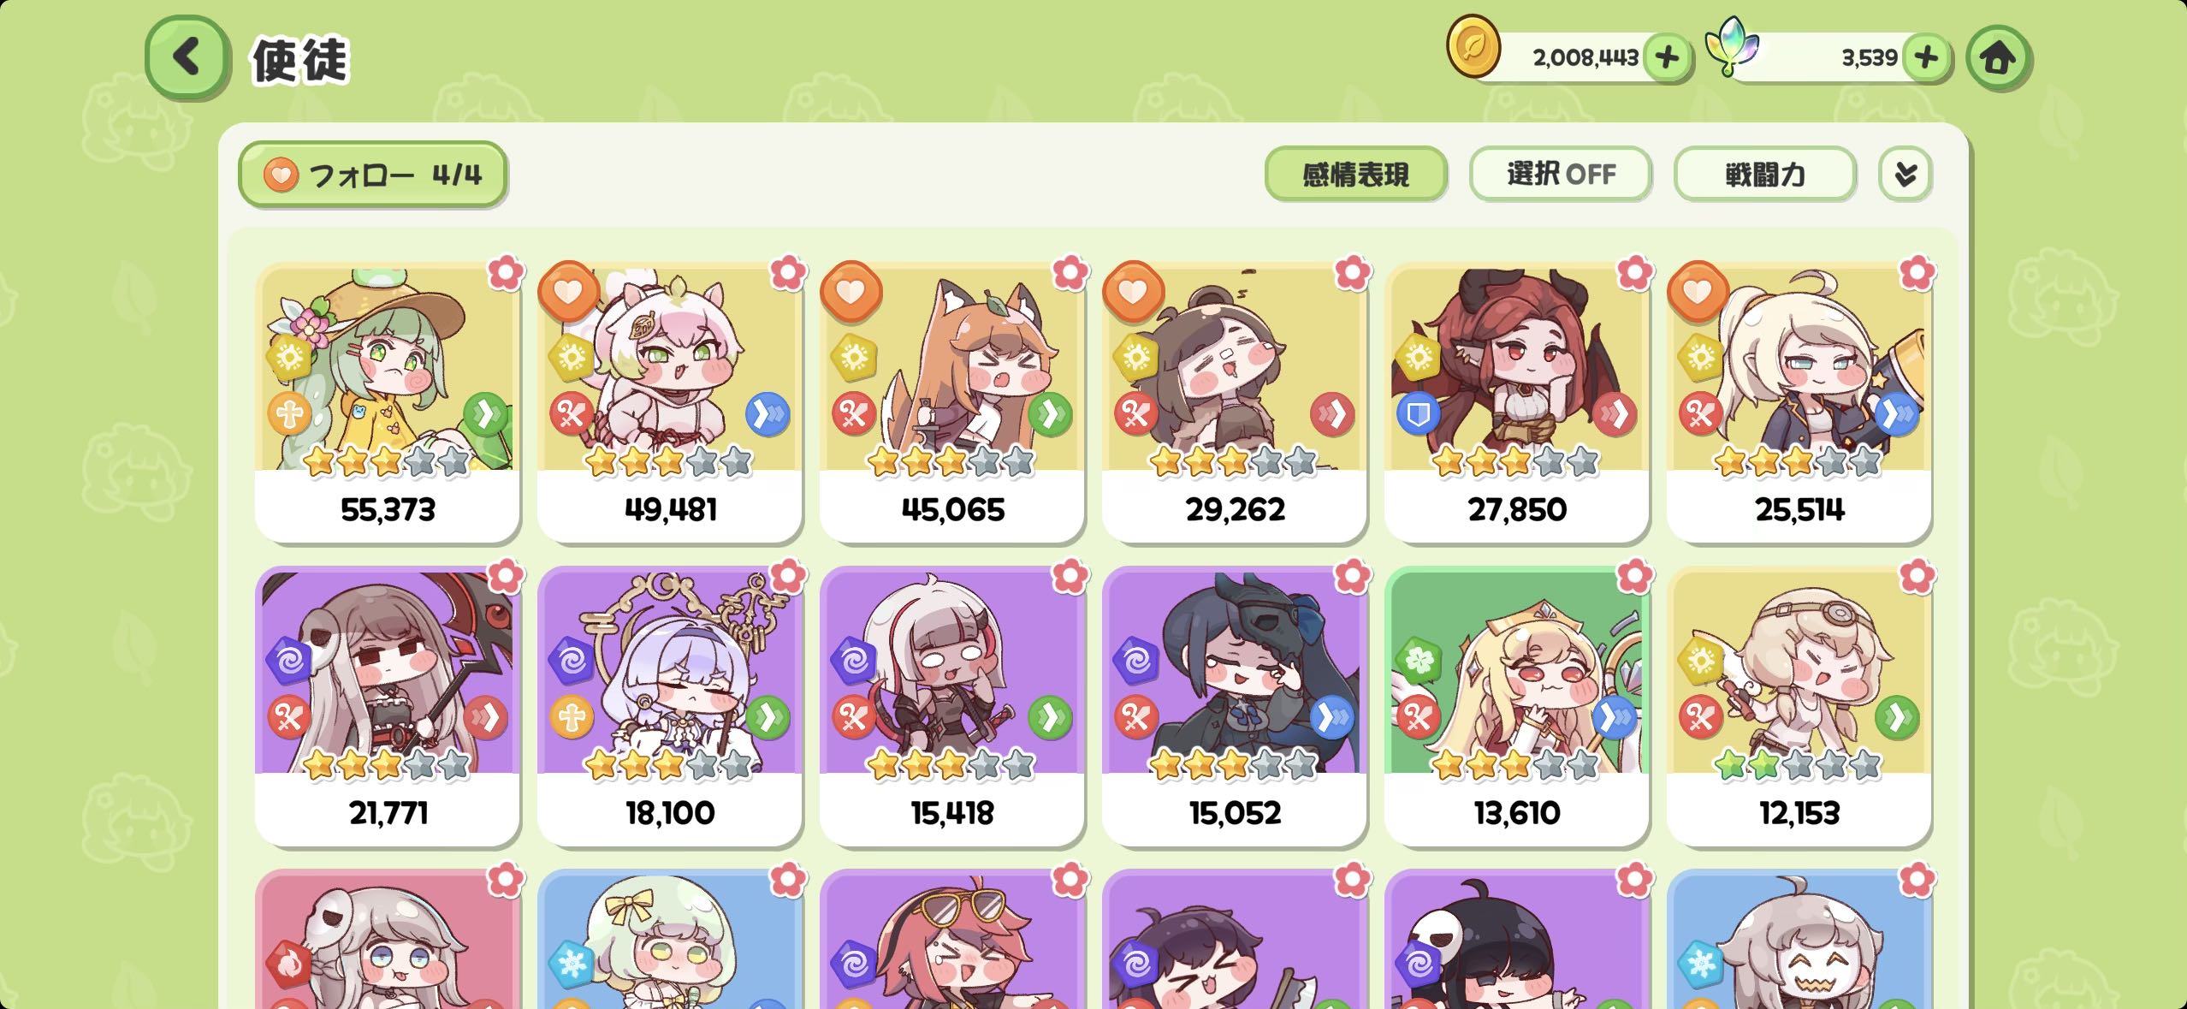Open character card with power 18,100

click(670, 705)
